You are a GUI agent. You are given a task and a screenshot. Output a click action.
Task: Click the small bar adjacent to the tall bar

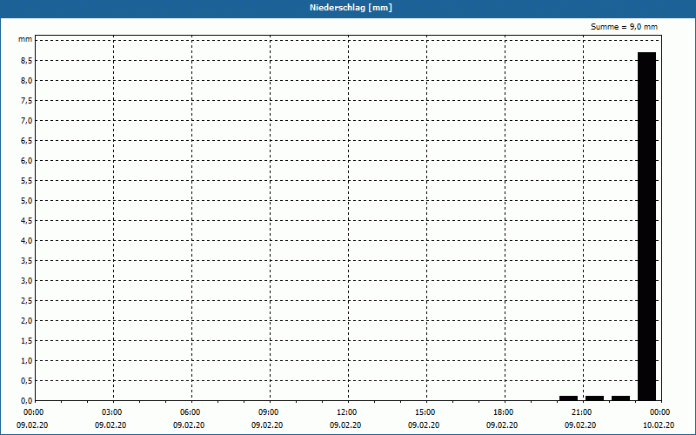pos(620,398)
